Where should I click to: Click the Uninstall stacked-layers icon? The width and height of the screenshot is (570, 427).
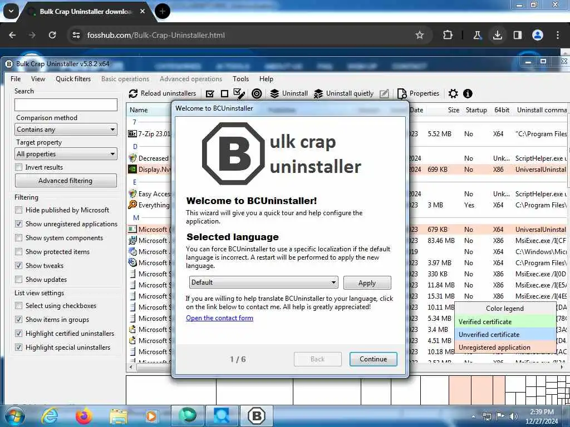[274, 93]
